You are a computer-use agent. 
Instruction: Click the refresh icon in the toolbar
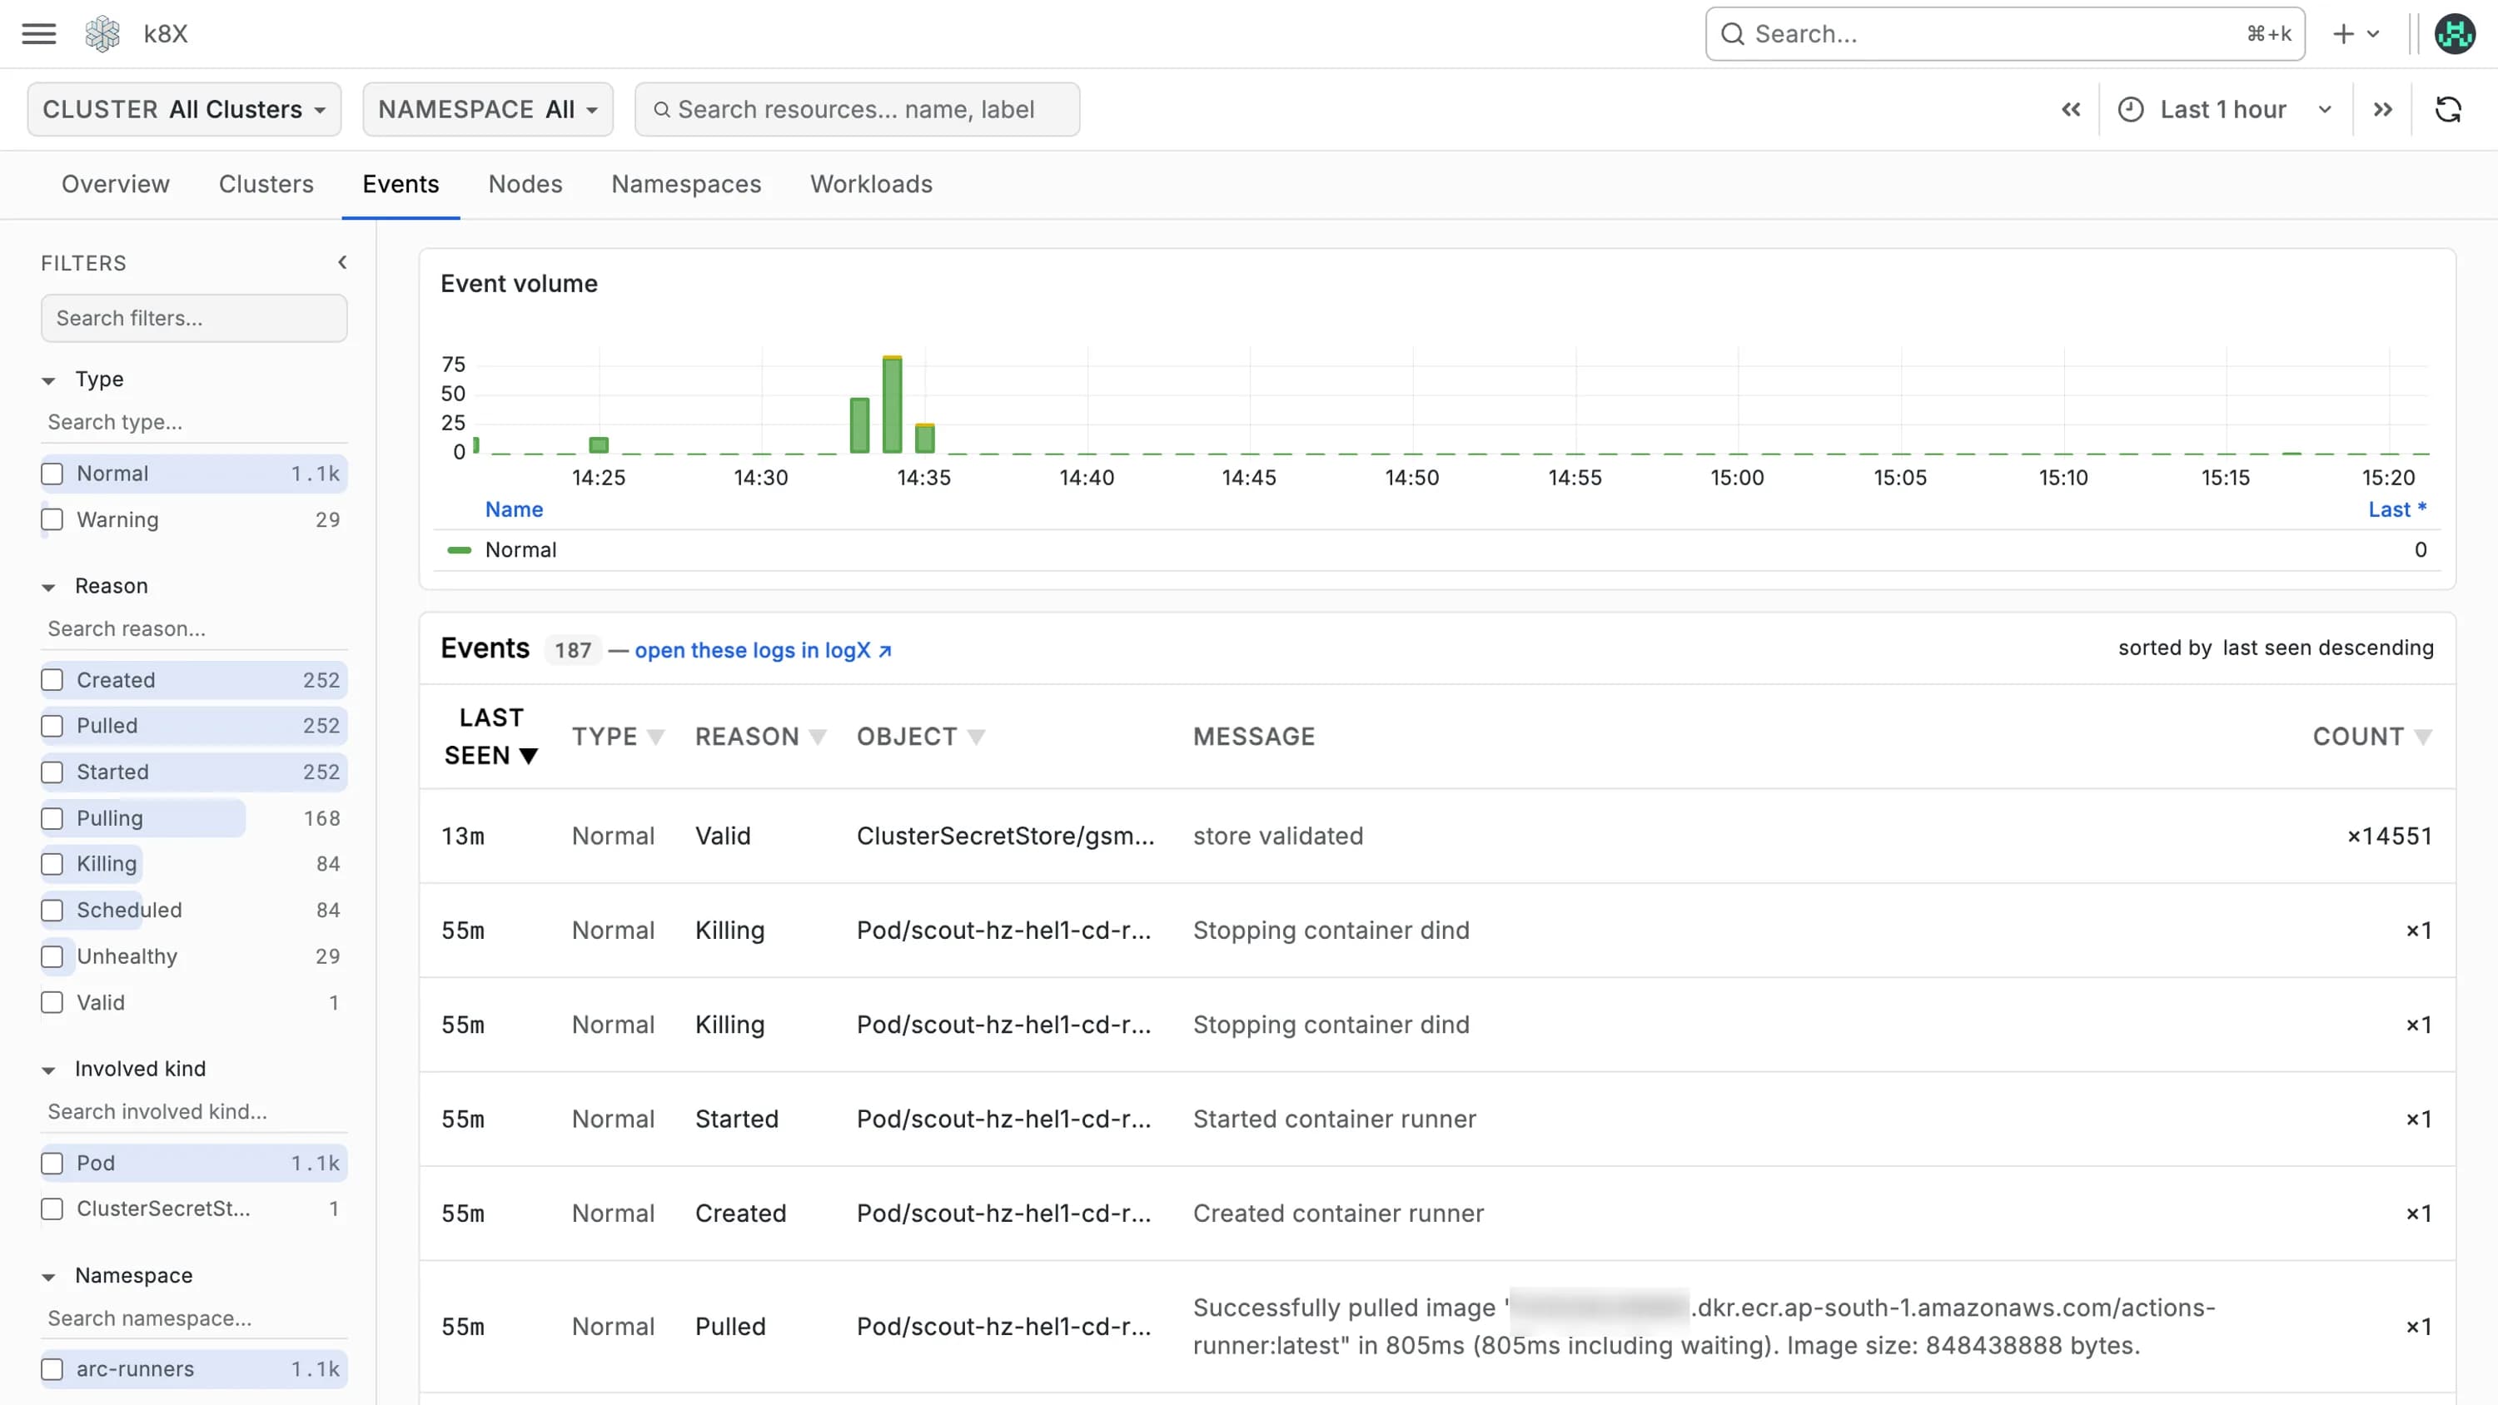click(2447, 110)
